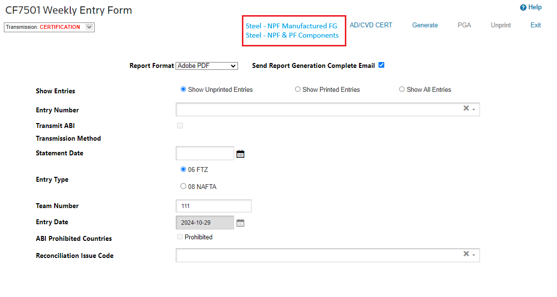This screenshot has height=297, width=557.
Task: Expand the Entry Number dropdown arrow
Action: 474,109
